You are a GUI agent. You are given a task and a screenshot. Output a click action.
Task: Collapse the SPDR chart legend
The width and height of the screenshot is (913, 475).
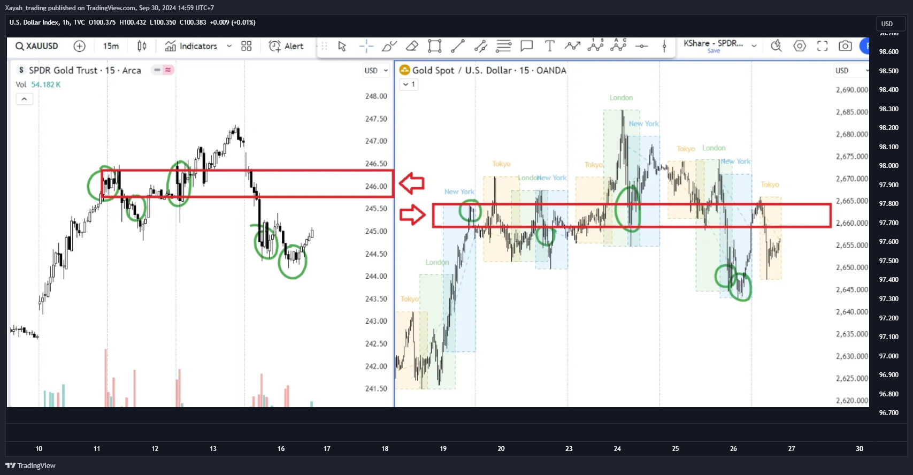click(24, 99)
